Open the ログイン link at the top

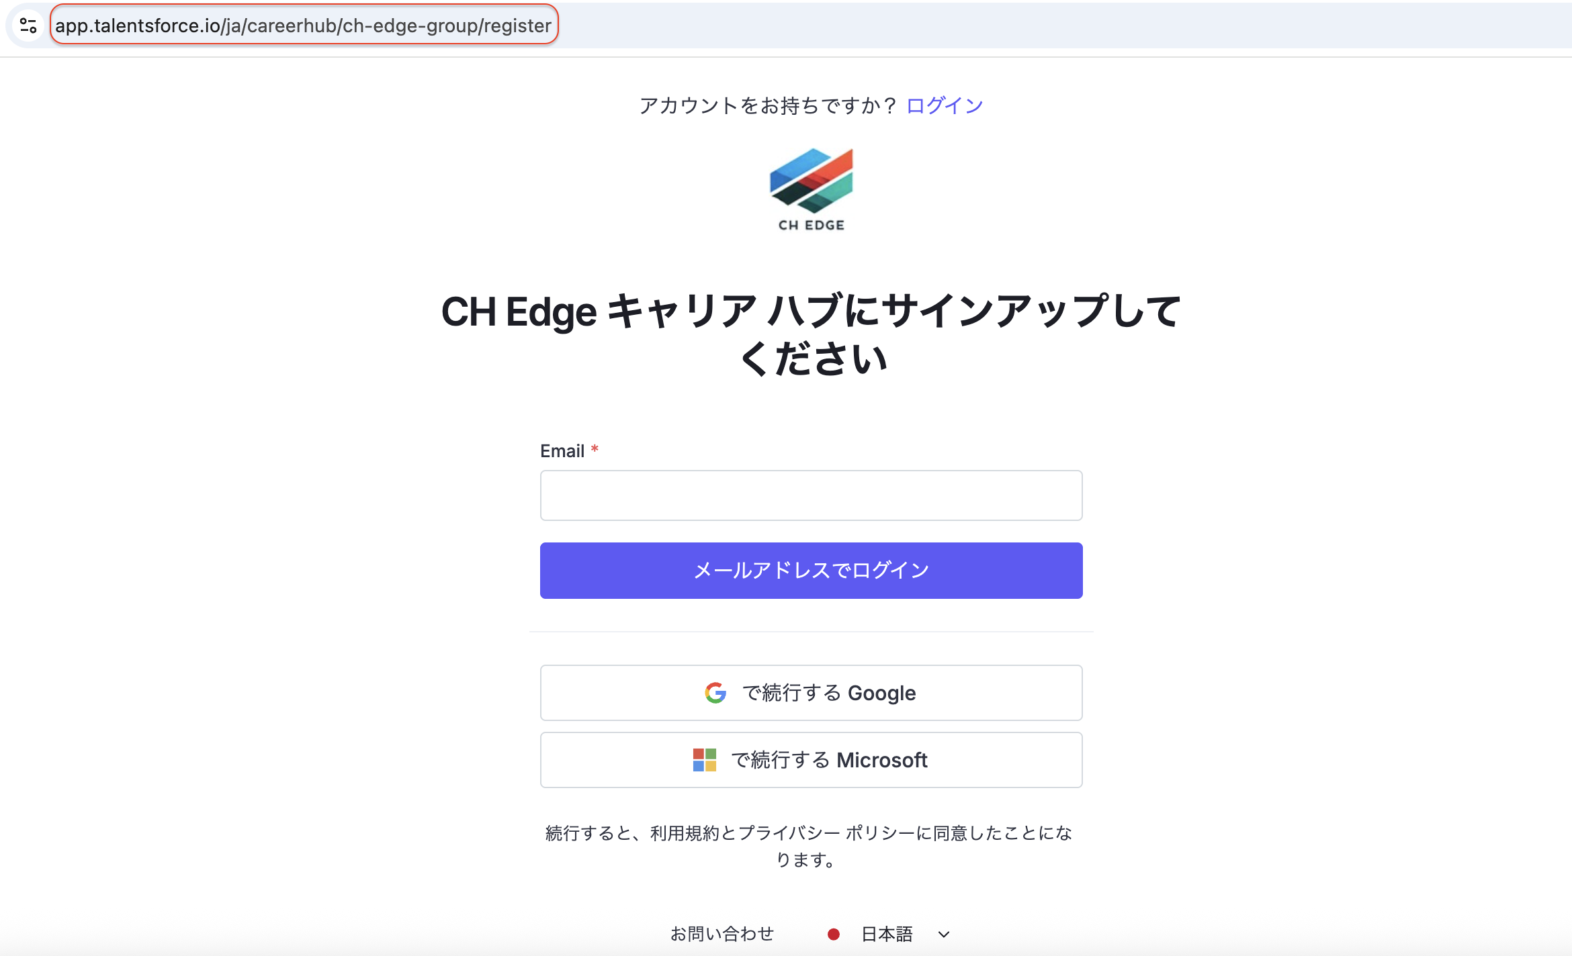(944, 105)
